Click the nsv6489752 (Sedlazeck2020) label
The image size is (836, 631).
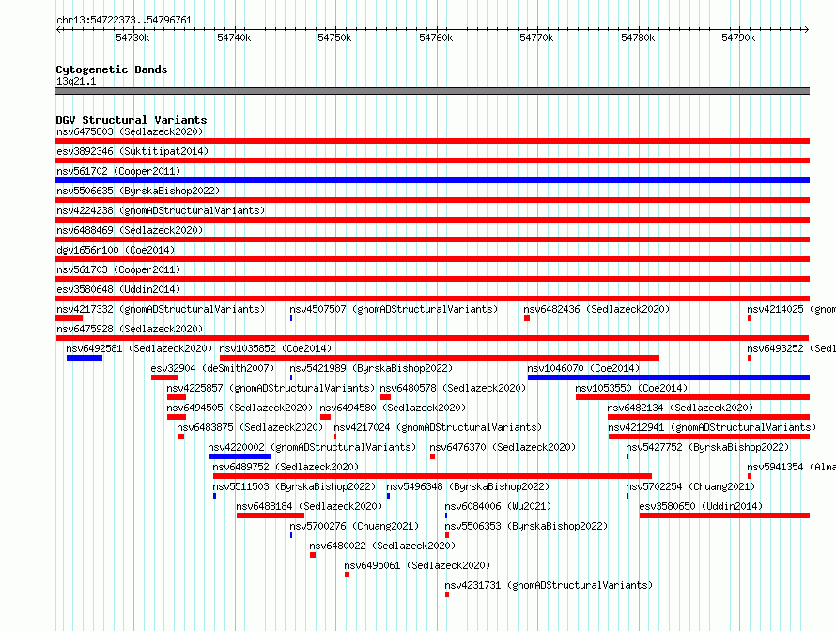click(286, 467)
